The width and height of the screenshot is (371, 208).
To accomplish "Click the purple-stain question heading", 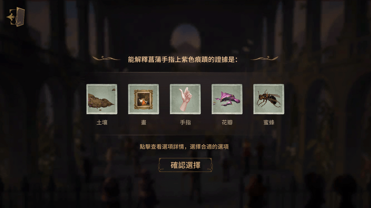I will pos(182,60).
